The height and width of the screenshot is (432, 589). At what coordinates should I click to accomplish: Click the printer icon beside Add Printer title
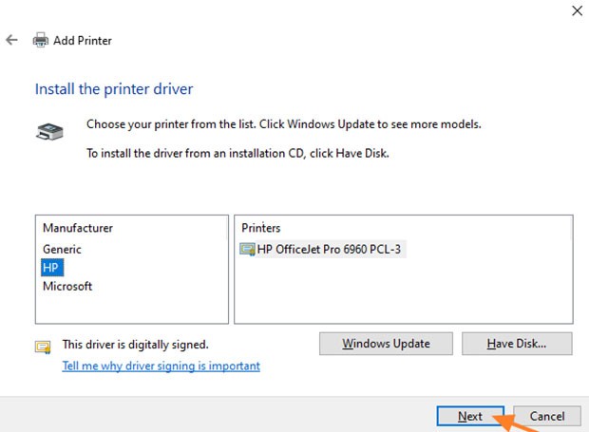pos(41,41)
